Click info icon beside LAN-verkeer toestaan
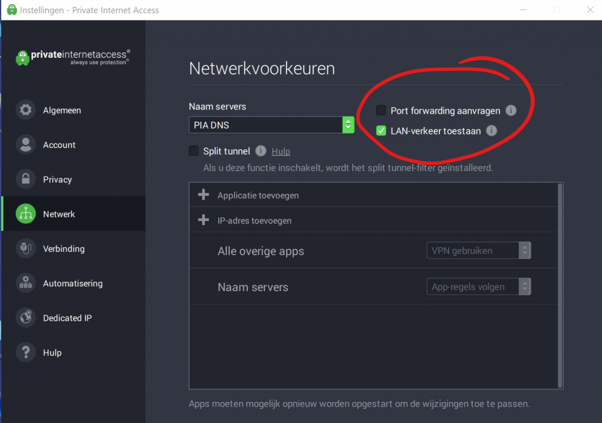602x423 pixels. tap(491, 131)
